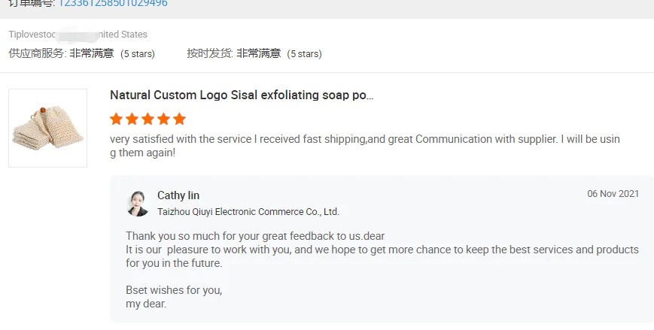
Task: Click the first orange rating star
Action: click(x=116, y=119)
